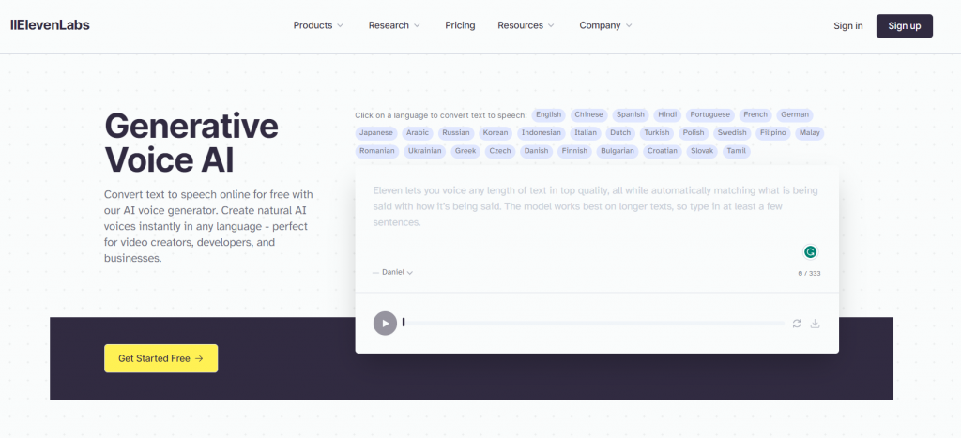Select the Turkish language chip
This screenshot has height=438, width=961.
[657, 133]
